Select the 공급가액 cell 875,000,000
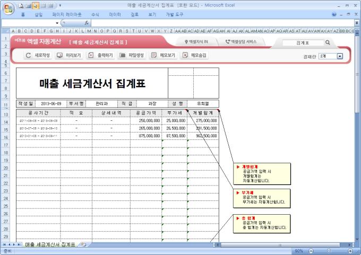 [x=146, y=136]
